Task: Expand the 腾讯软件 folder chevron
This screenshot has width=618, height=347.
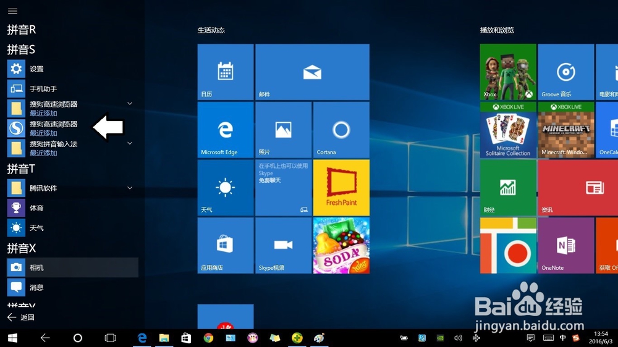Action: click(130, 188)
